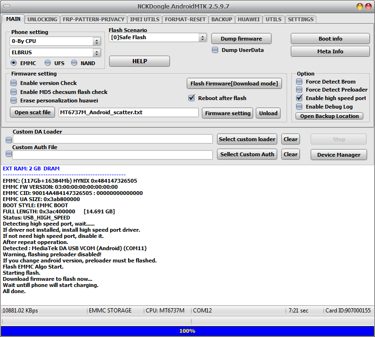
Task: Select the MAIN tab
Action: tap(13, 19)
